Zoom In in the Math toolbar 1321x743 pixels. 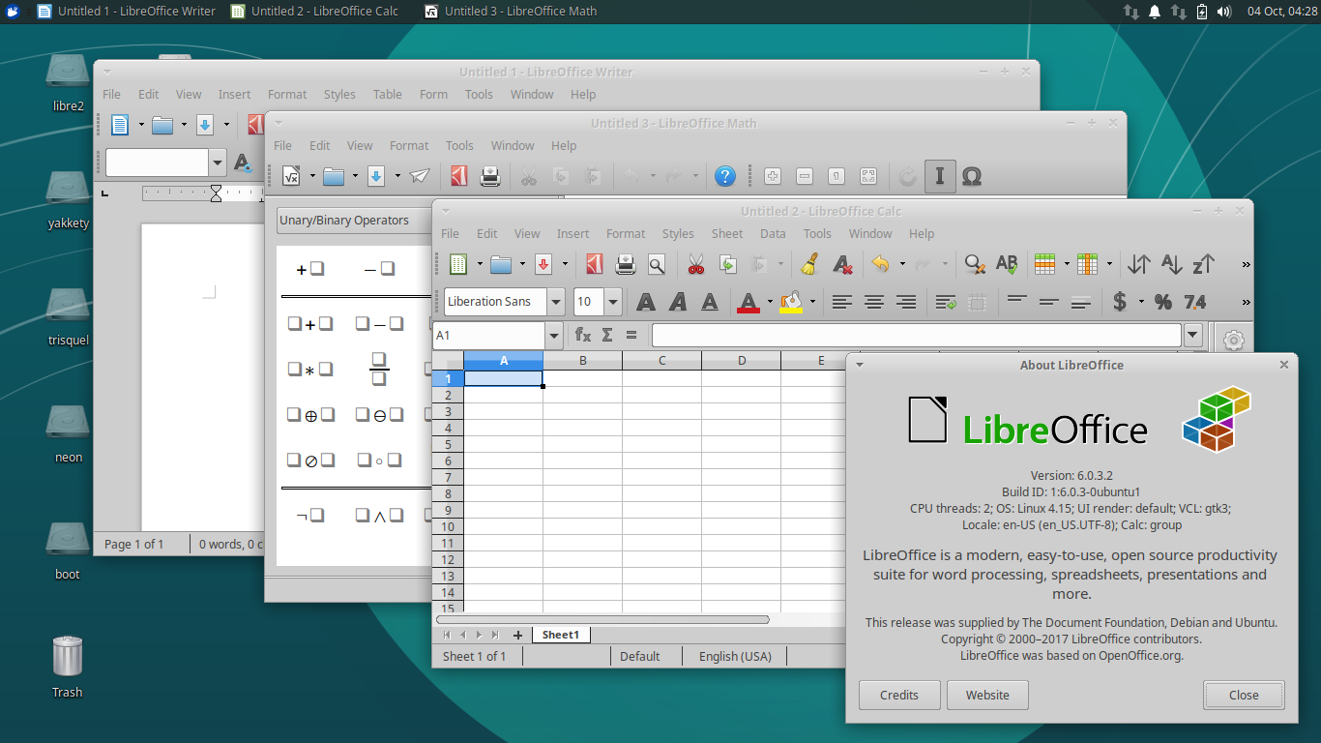[773, 176]
